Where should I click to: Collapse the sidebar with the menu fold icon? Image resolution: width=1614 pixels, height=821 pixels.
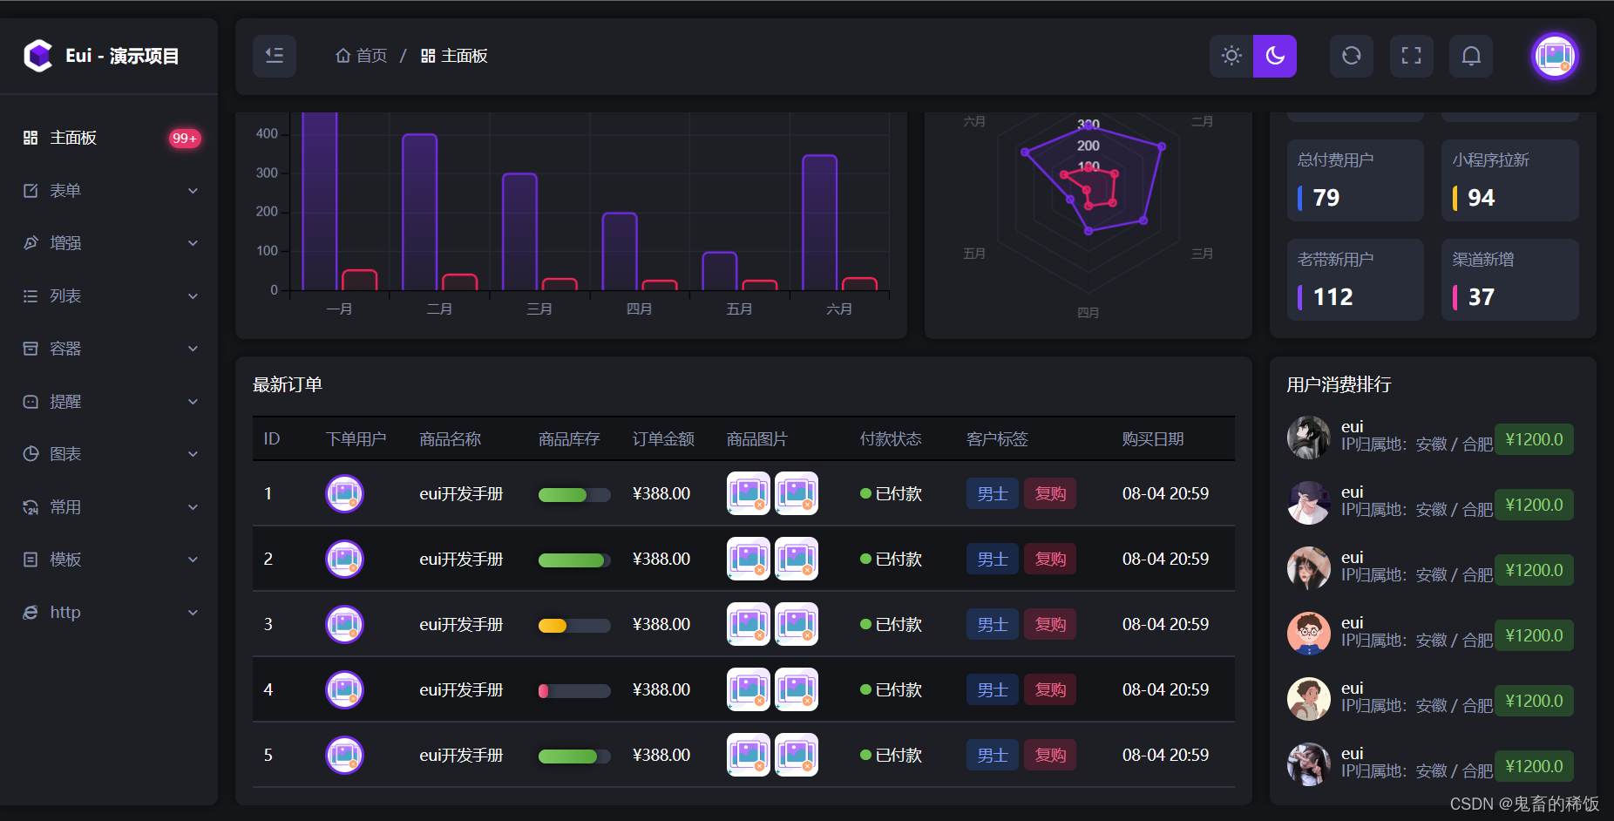[275, 56]
